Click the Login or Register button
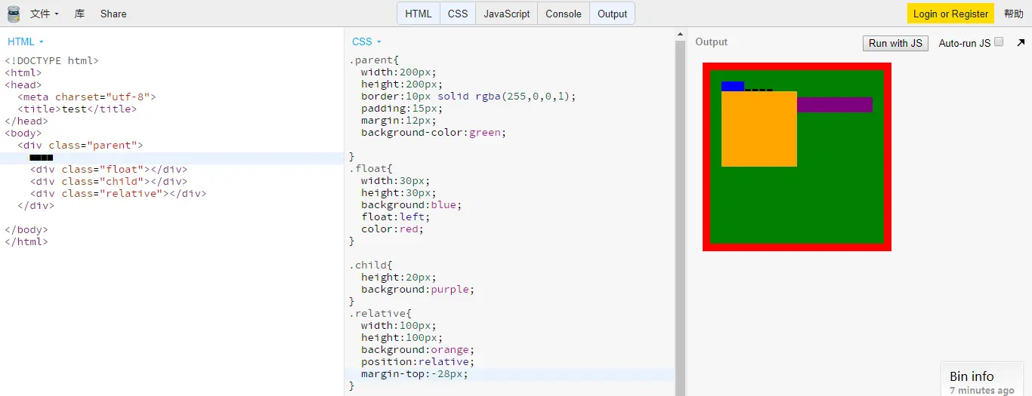 point(950,14)
